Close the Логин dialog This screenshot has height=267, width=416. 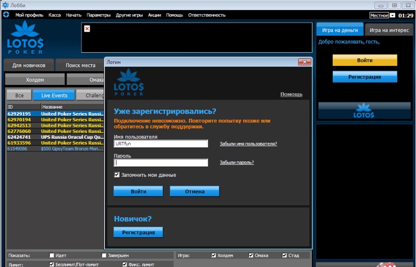tap(304, 62)
